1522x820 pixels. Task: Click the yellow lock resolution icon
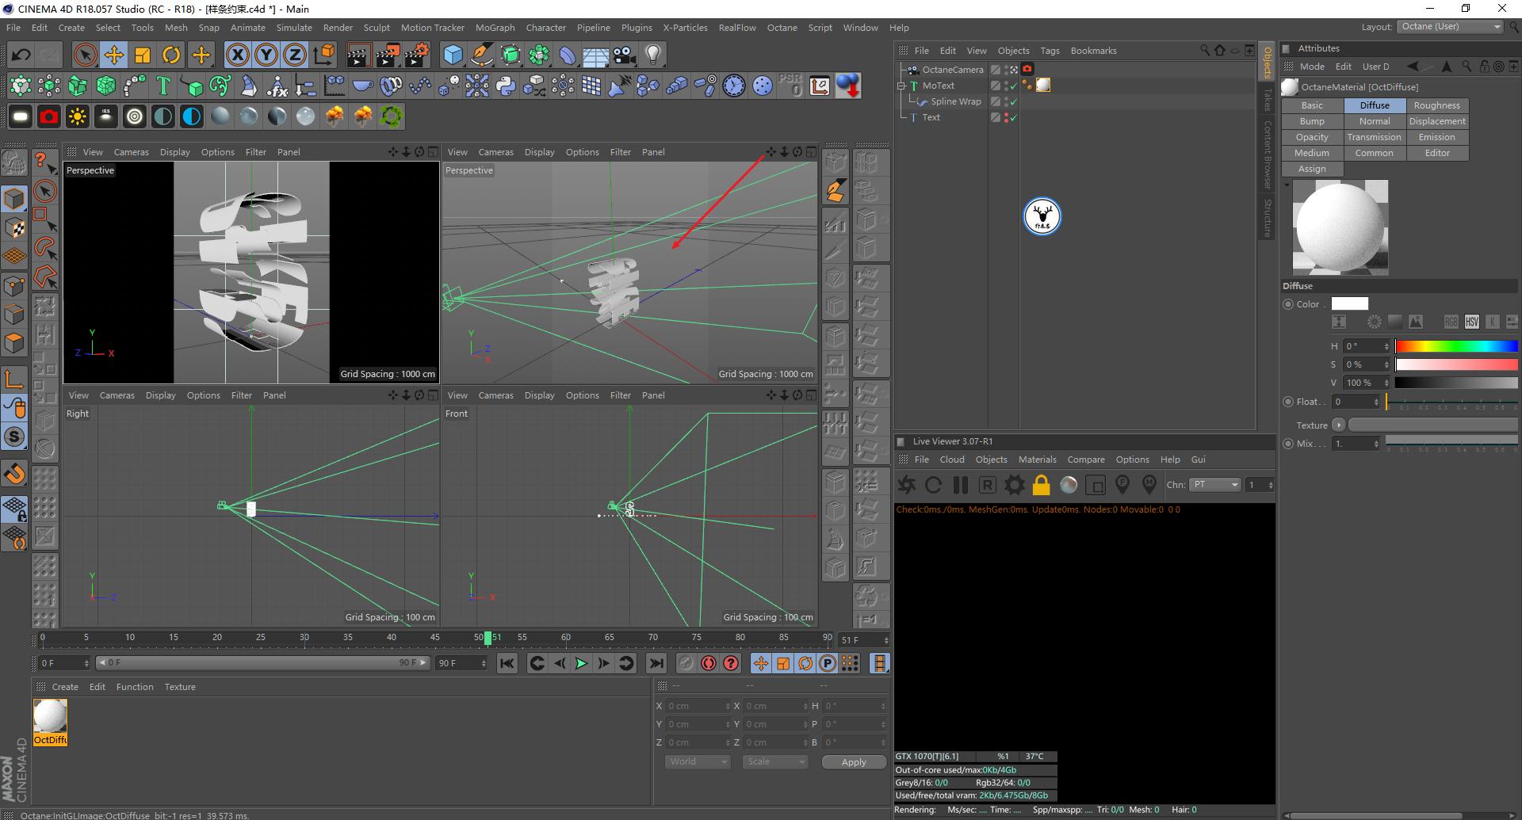[1042, 485]
